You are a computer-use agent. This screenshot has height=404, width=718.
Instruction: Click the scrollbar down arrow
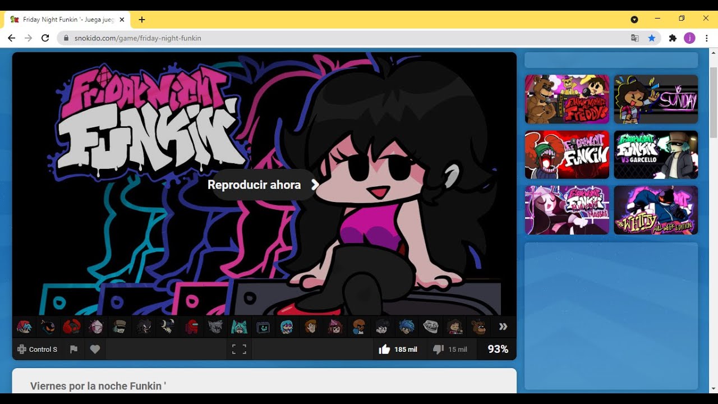[x=714, y=388]
